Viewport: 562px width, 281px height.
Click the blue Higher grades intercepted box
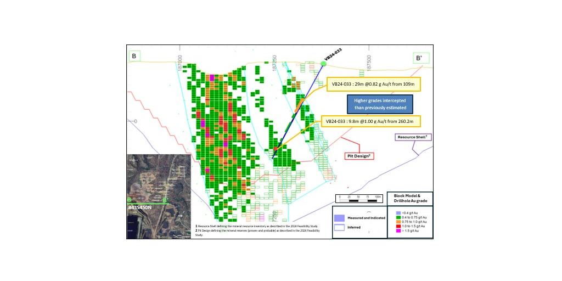379,103
